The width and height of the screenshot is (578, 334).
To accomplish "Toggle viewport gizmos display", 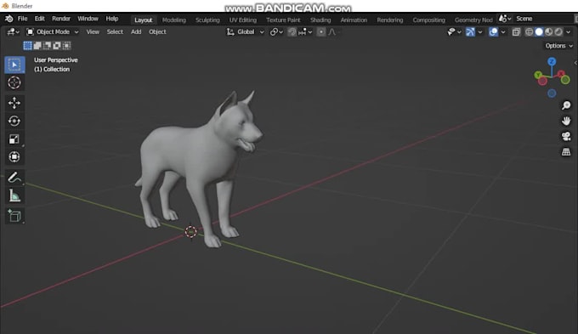I will tap(470, 32).
